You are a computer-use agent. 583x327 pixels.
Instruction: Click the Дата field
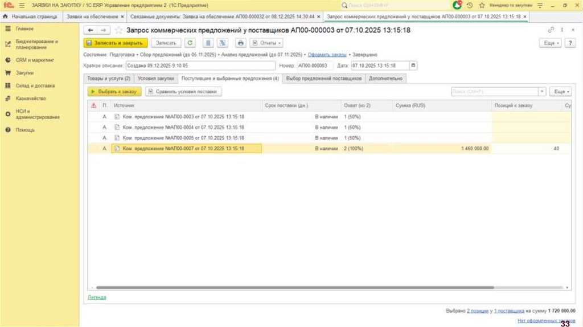(x=380, y=66)
